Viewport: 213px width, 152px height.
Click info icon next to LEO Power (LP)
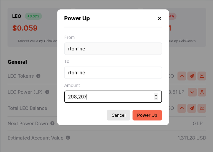click(x=47, y=92)
